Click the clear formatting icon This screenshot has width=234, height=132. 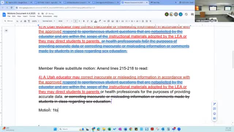[151, 21]
